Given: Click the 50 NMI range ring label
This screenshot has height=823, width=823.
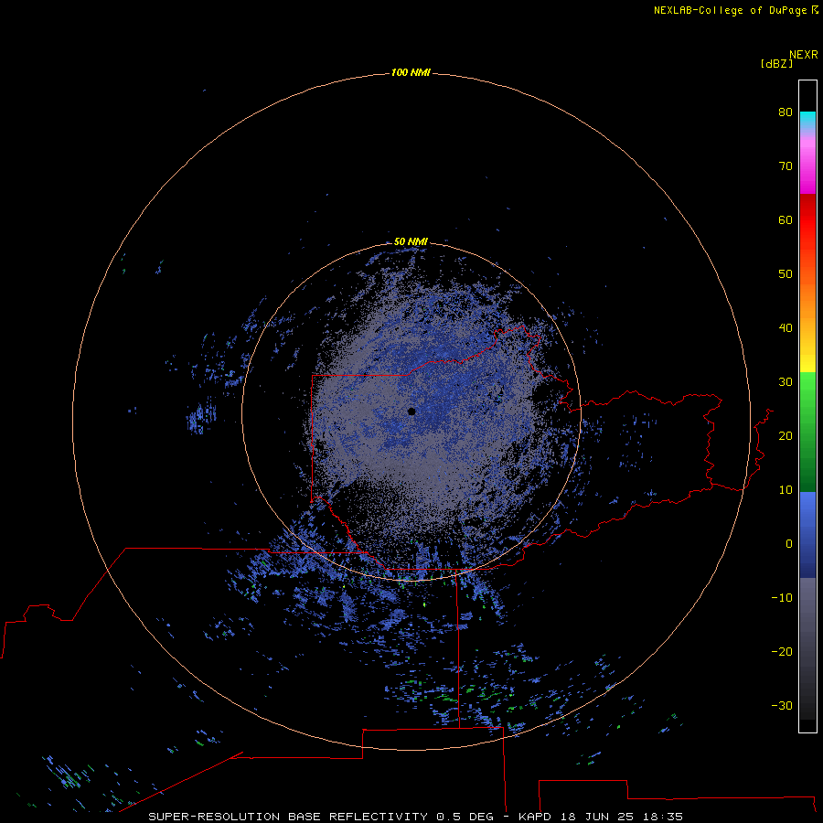Looking at the screenshot, I should tap(411, 241).
